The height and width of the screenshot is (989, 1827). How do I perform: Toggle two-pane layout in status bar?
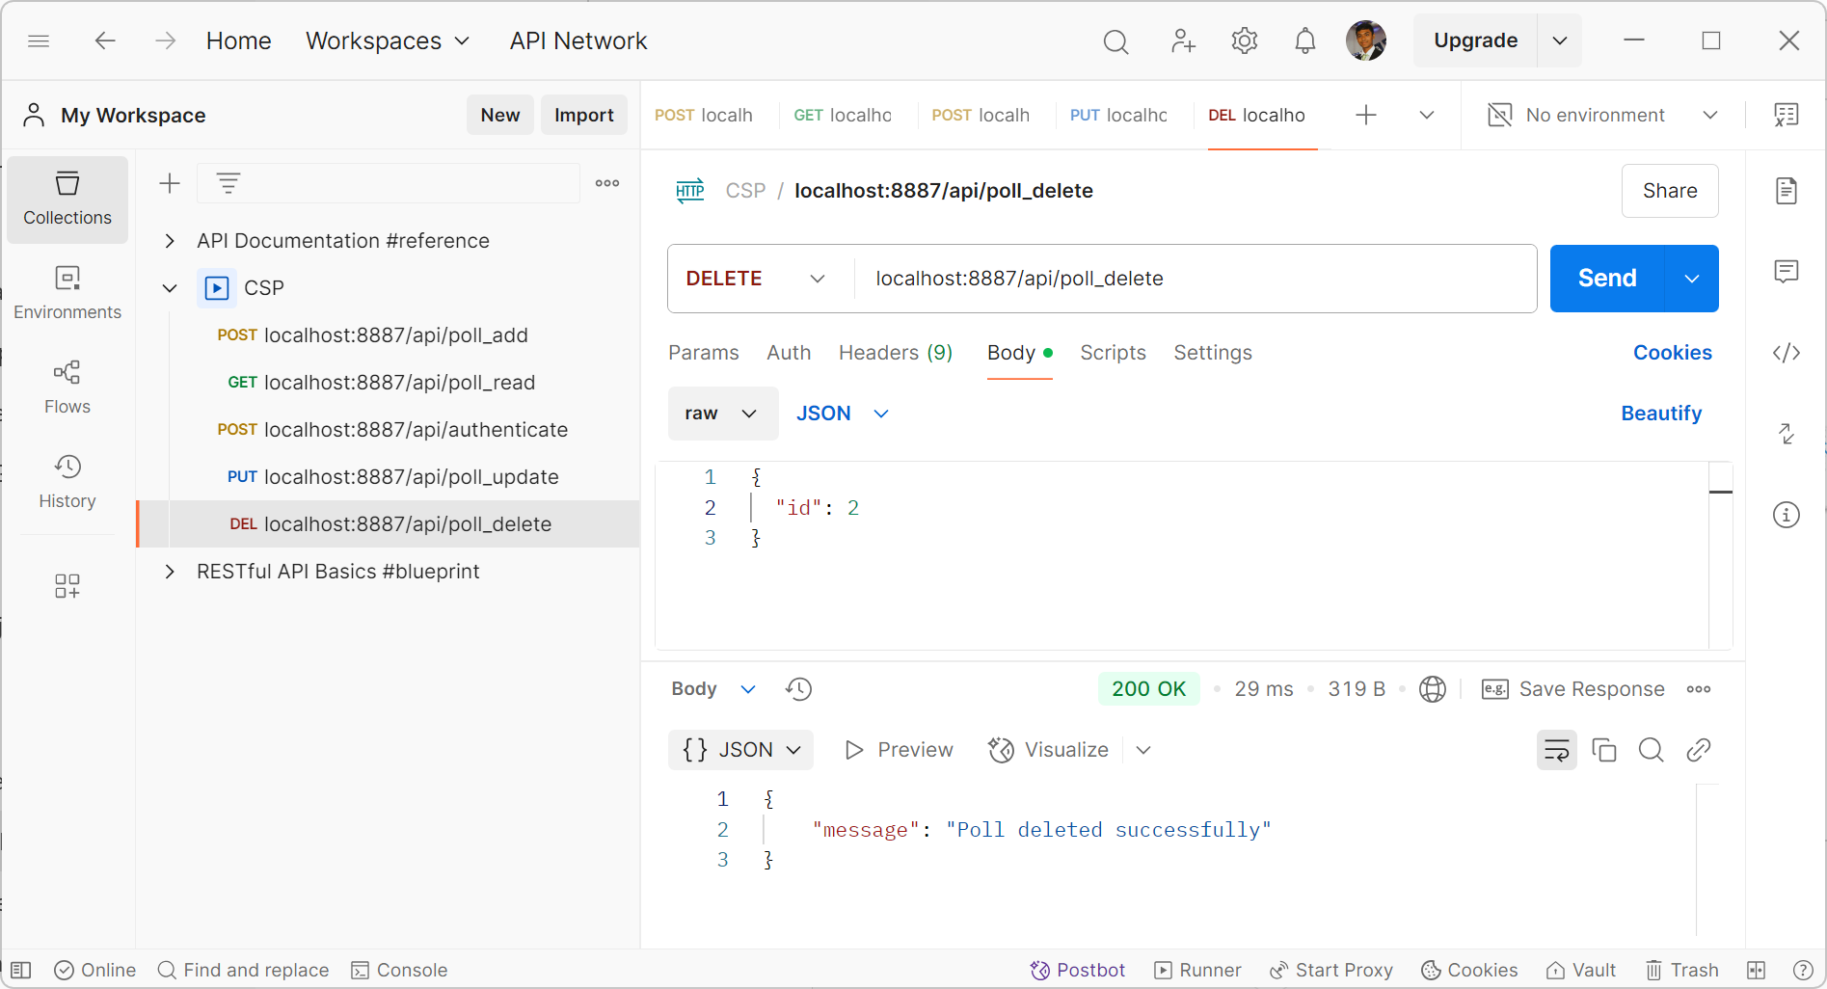click(x=1756, y=970)
